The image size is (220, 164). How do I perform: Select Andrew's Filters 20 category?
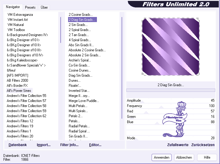click(x=20, y=136)
